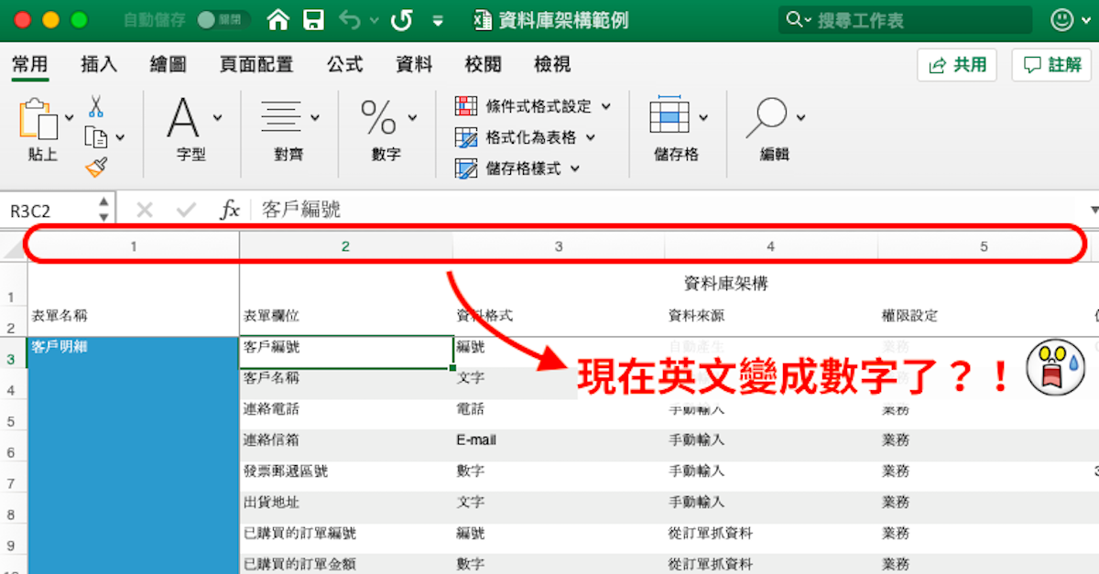Expand the formula bar with the arrow
Screen dimensions: 1099x574
pyautogui.click(x=1094, y=211)
